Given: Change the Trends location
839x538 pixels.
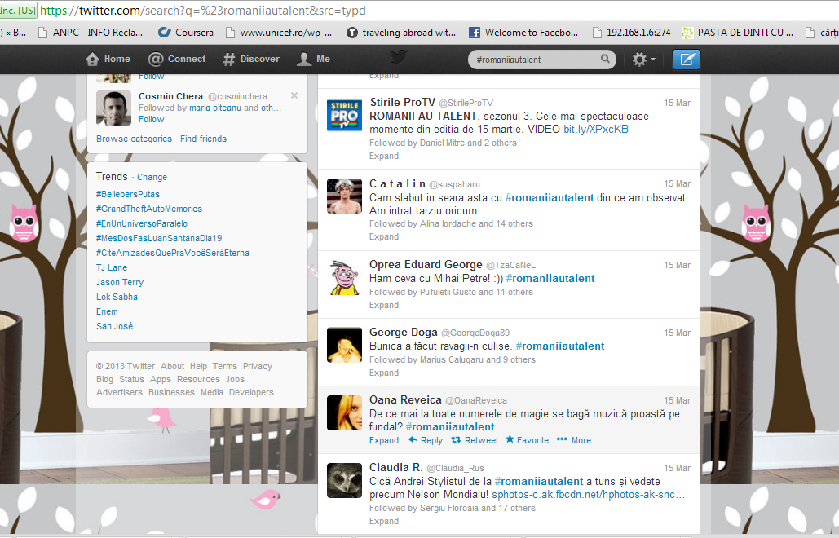Looking at the screenshot, I should [x=152, y=177].
